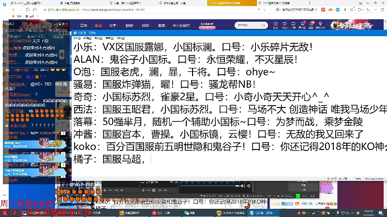Image resolution: width=387 pixels, height=217 pixels.
Task: Expand the Douyu 视频 nav dropdown
Action: click(x=130, y=26)
